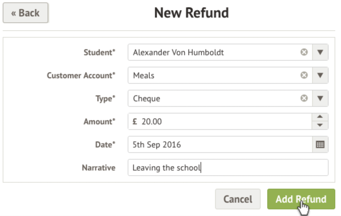The image size is (341, 216).
Task: Focus the Amount input field
Action: (218, 122)
